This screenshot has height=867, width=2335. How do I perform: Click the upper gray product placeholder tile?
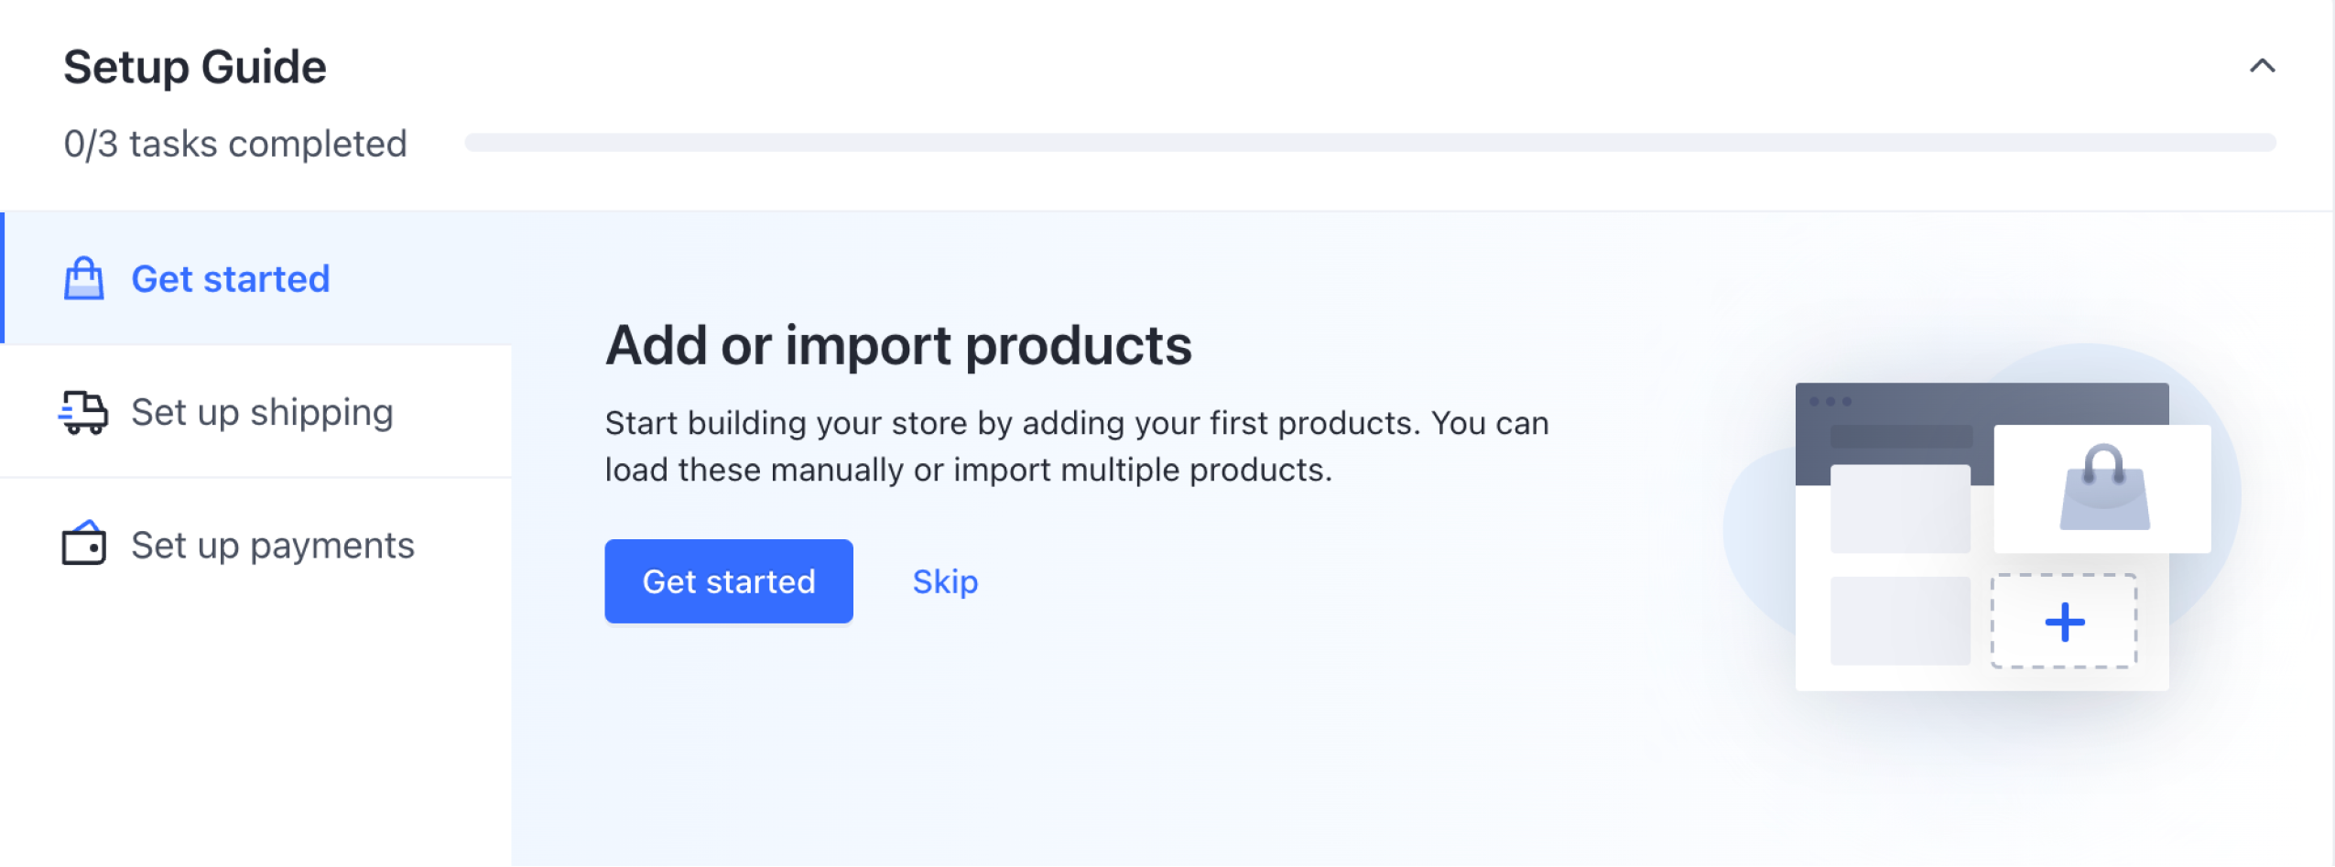(x=1900, y=509)
